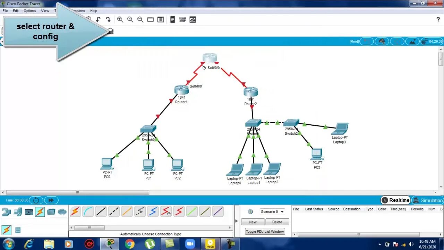Image resolution: width=444 pixels, height=250 pixels.
Task: Choose the Phone dotted cable
Action: [x=140, y=211]
